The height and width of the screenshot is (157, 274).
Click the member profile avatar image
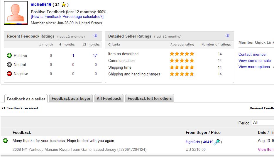pos(16,13)
